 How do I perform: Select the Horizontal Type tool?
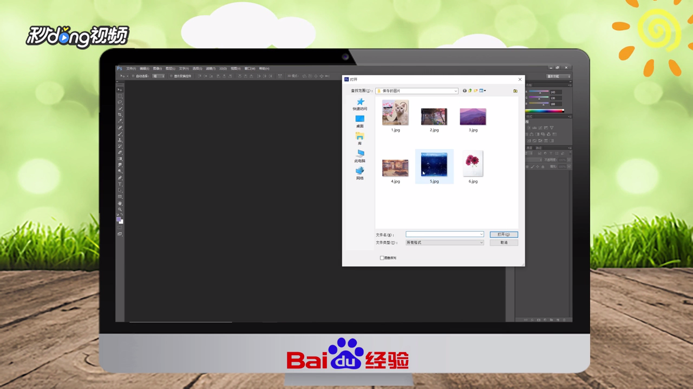pyautogui.click(x=120, y=184)
